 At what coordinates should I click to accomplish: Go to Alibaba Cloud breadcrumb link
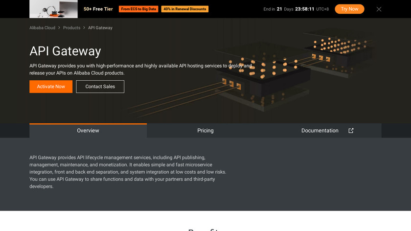click(43, 28)
